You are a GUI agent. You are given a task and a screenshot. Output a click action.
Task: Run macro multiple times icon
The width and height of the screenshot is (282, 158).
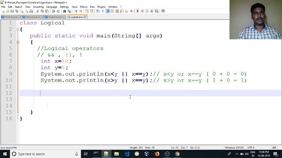(152, 11)
